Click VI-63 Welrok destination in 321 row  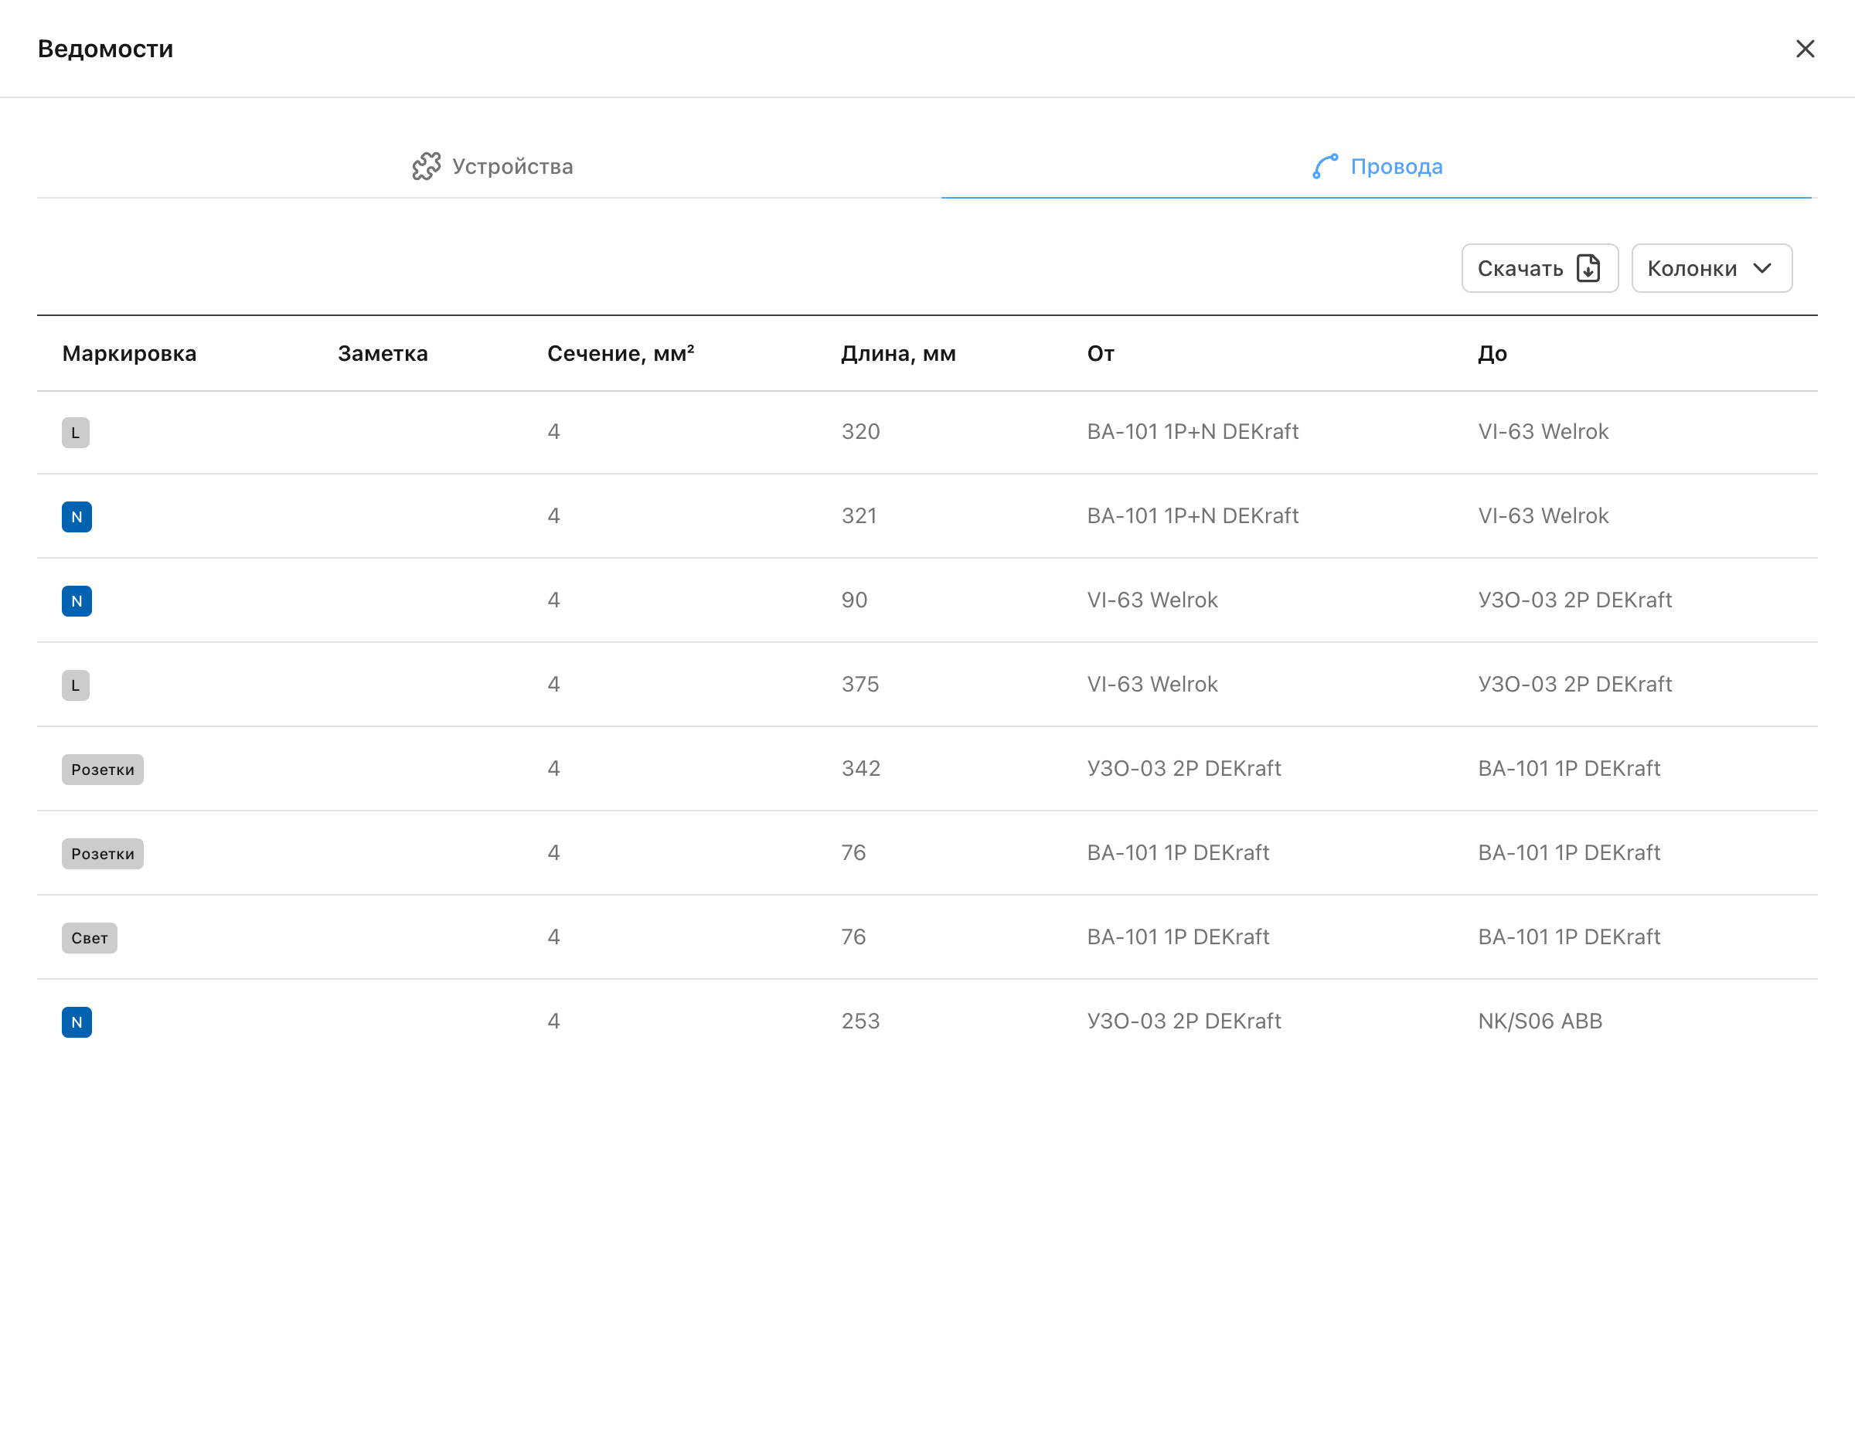point(1544,516)
